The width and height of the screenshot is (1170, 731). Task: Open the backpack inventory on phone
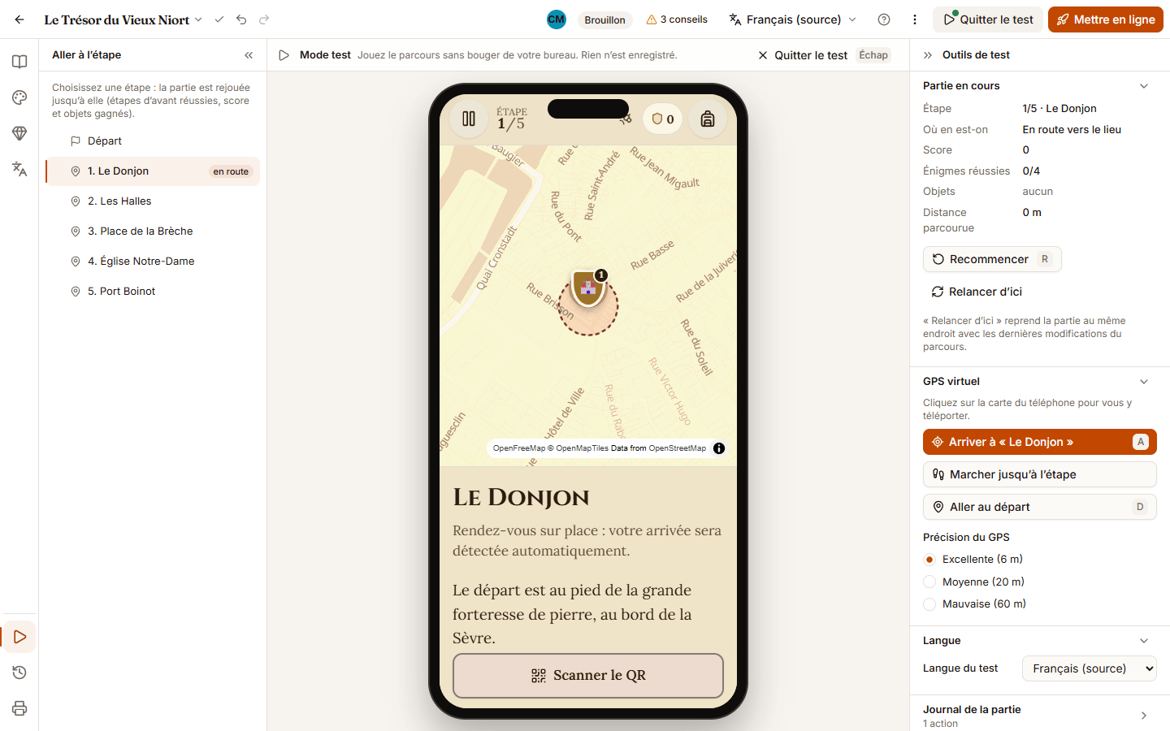pyautogui.click(x=708, y=119)
